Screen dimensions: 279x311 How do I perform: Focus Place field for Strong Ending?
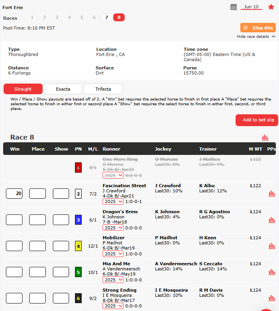pos(37,298)
